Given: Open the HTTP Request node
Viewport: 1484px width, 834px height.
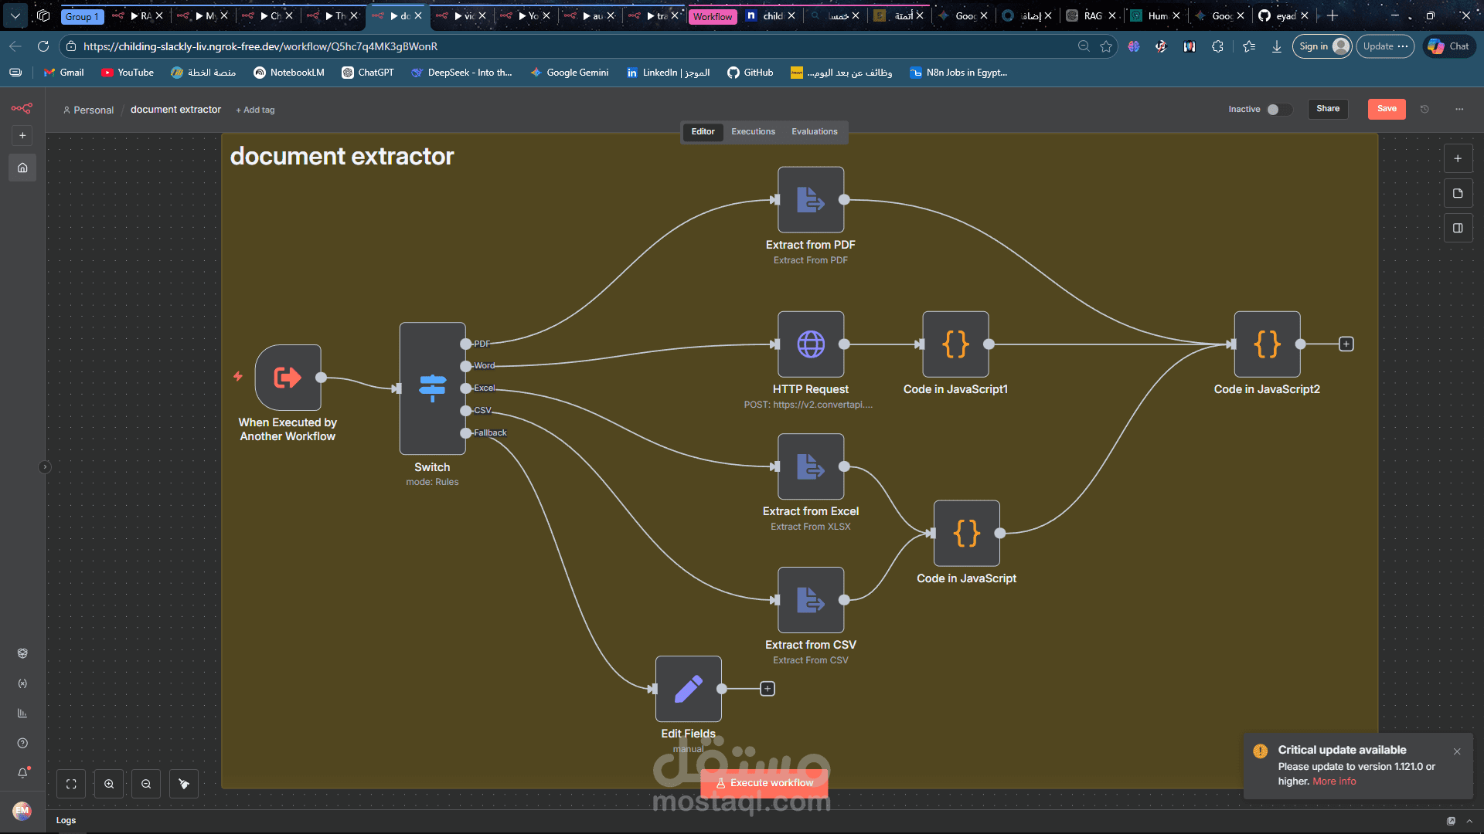Looking at the screenshot, I should point(811,344).
